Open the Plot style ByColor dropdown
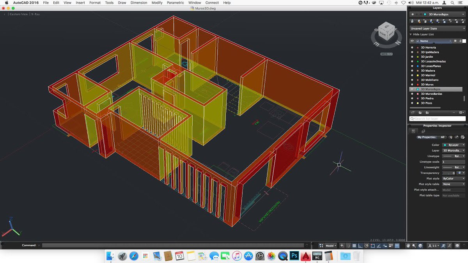Image resolution: width=468 pixels, height=263 pixels. 454,178
